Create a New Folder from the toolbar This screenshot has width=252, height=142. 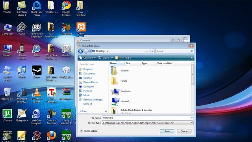point(123,58)
